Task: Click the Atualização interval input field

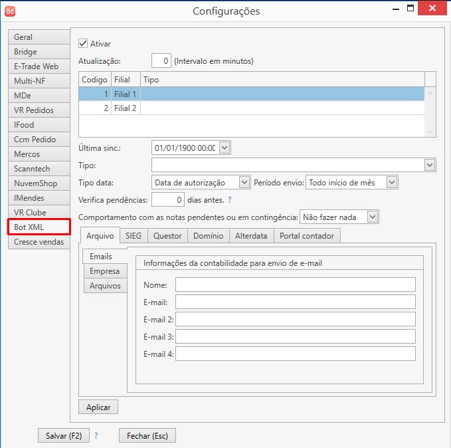Action: [x=161, y=60]
